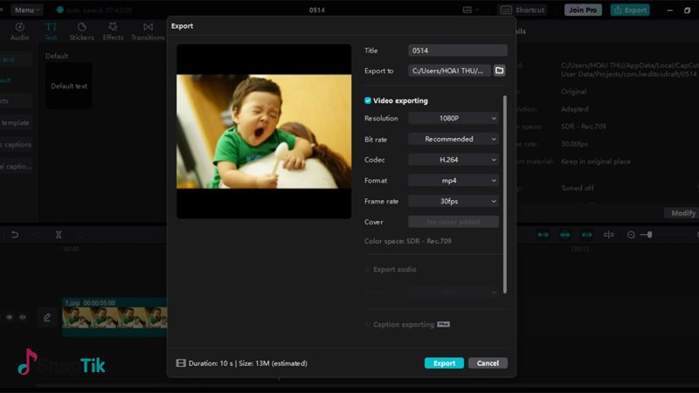
Task: Open the Stickers tab
Action: point(81,31)
